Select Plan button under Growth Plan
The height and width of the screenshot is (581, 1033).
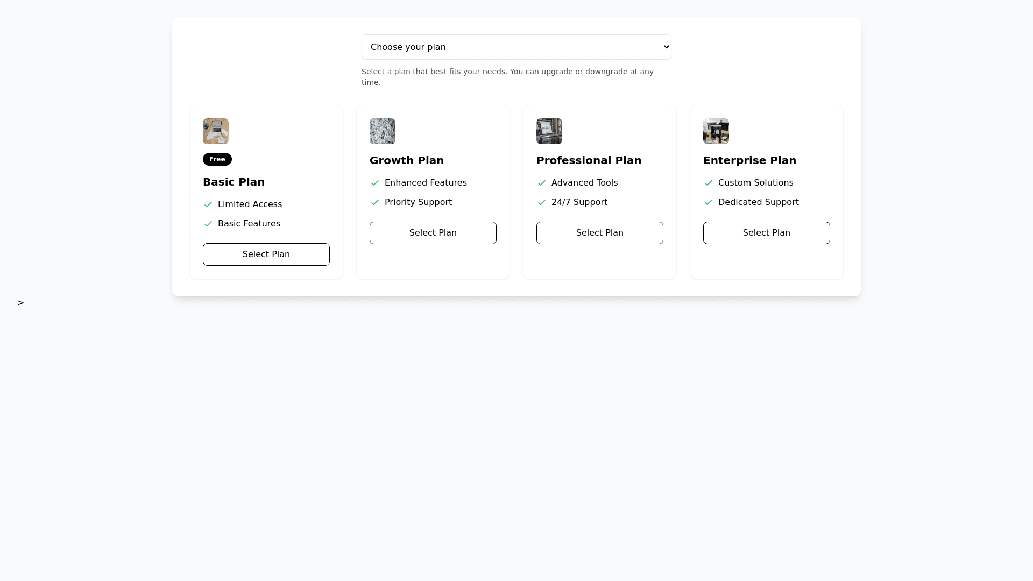[x=433, y=233]
